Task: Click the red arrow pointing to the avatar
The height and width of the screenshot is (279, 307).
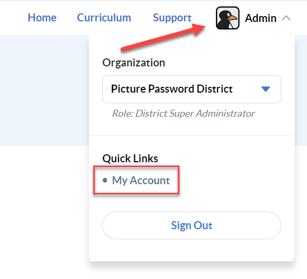Action: click(163, 37)
